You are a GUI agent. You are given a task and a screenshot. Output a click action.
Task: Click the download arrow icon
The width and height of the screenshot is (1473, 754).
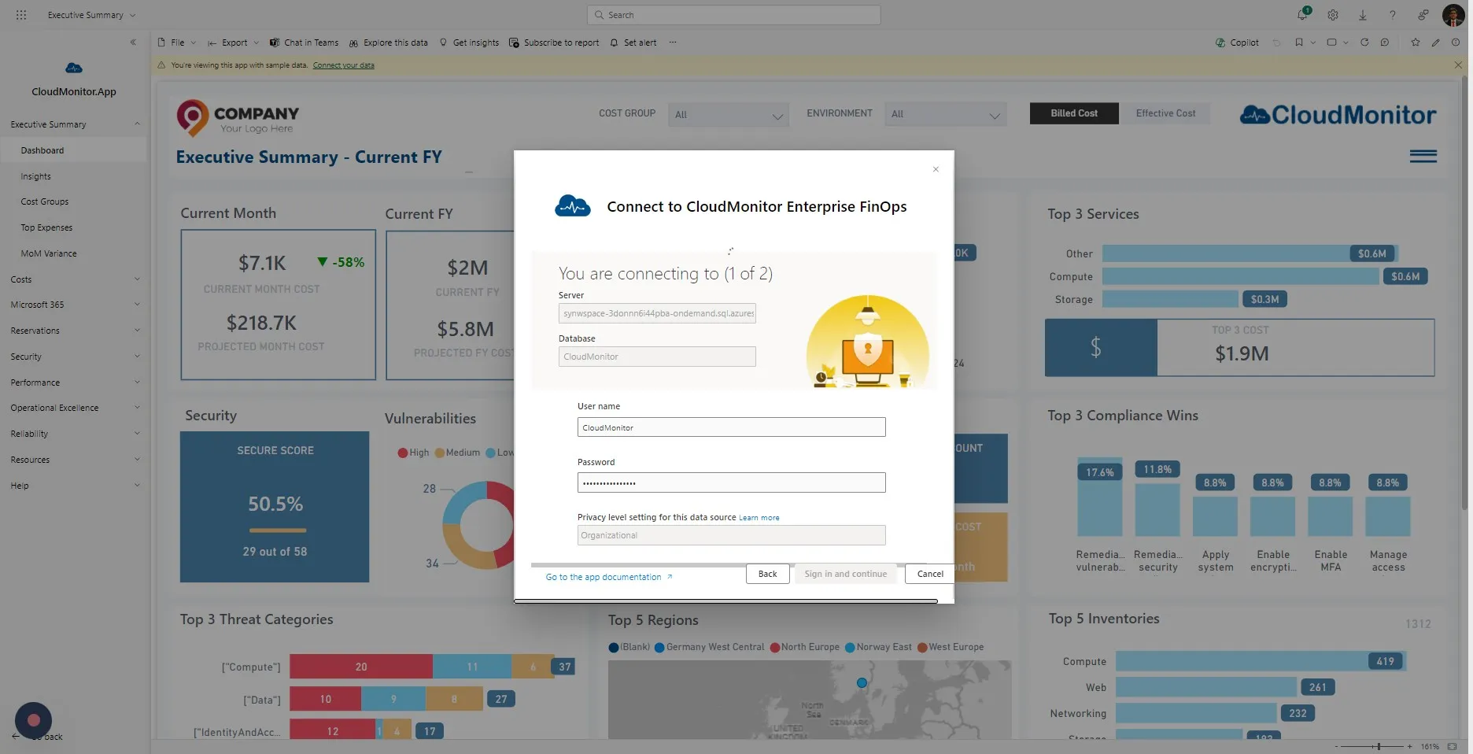(1363, 15)
